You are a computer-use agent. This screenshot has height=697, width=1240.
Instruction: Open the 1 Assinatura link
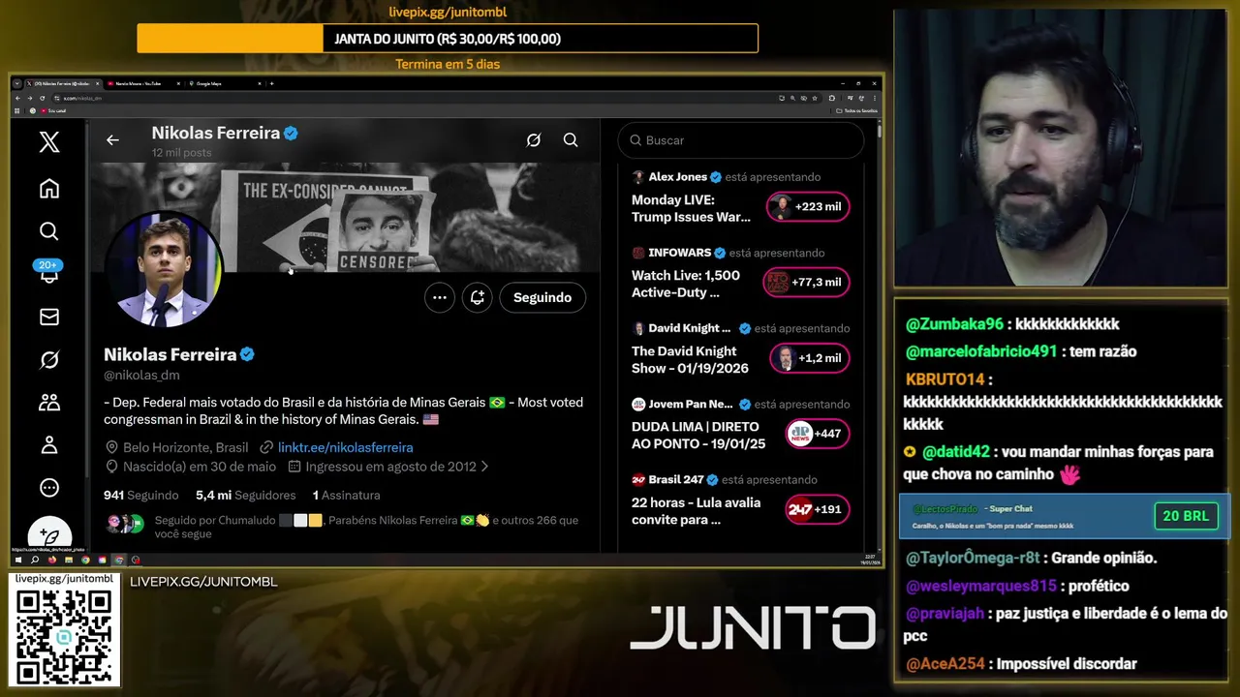tap(346, 495)
